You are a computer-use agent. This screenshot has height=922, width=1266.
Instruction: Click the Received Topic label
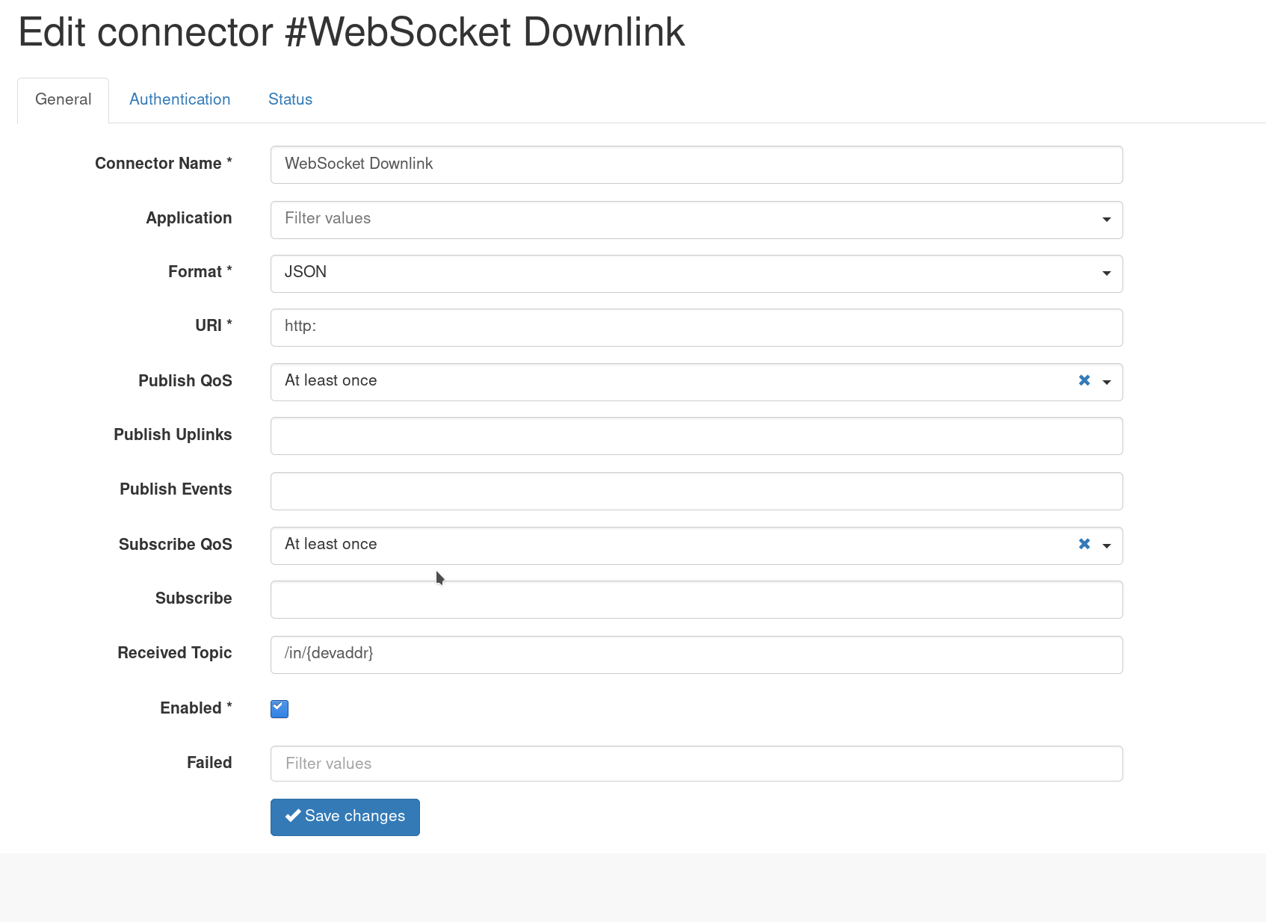coord(175,653)
